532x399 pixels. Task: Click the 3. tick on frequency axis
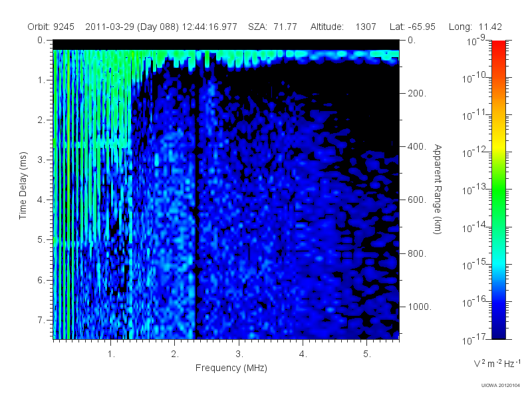(x=239, y=354)
